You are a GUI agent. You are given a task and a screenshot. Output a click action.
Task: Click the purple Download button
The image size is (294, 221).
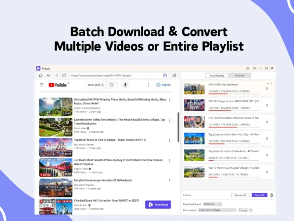(x=158, y=205)
